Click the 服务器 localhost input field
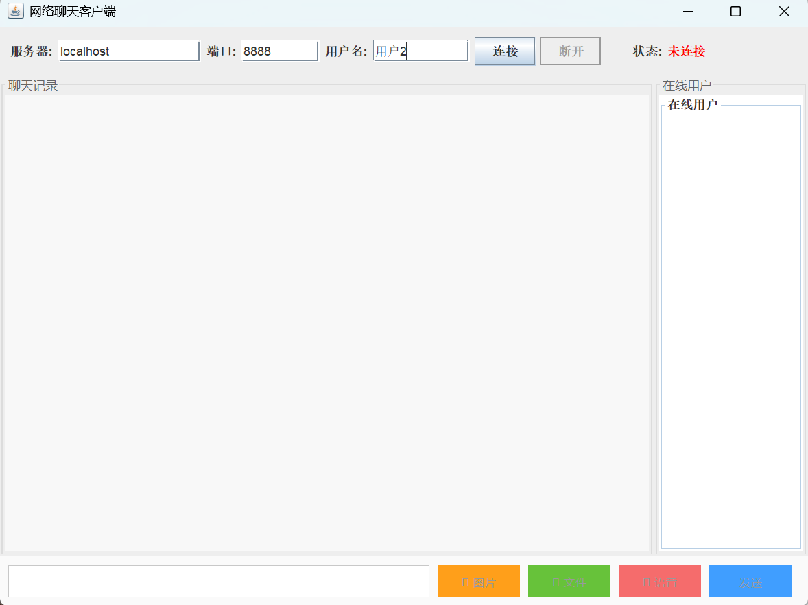Viewport: 808px width, 605px height. click(x=129, y=51)
